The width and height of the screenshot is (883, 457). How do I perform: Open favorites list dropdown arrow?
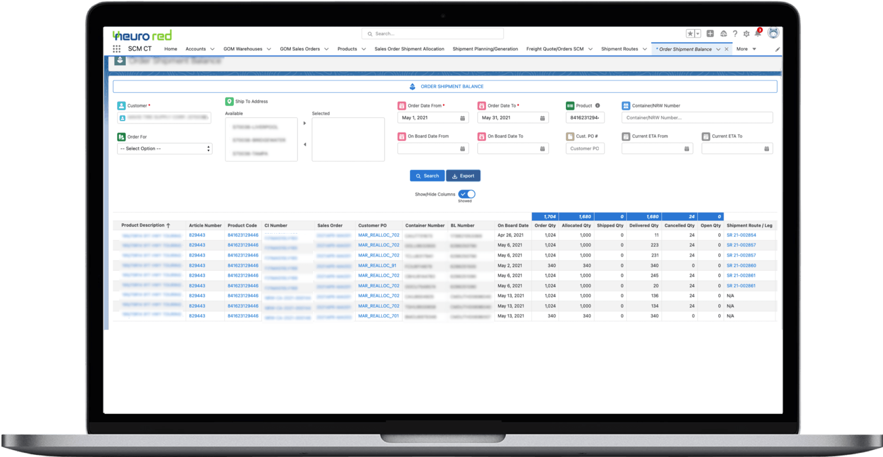(698, 34)
